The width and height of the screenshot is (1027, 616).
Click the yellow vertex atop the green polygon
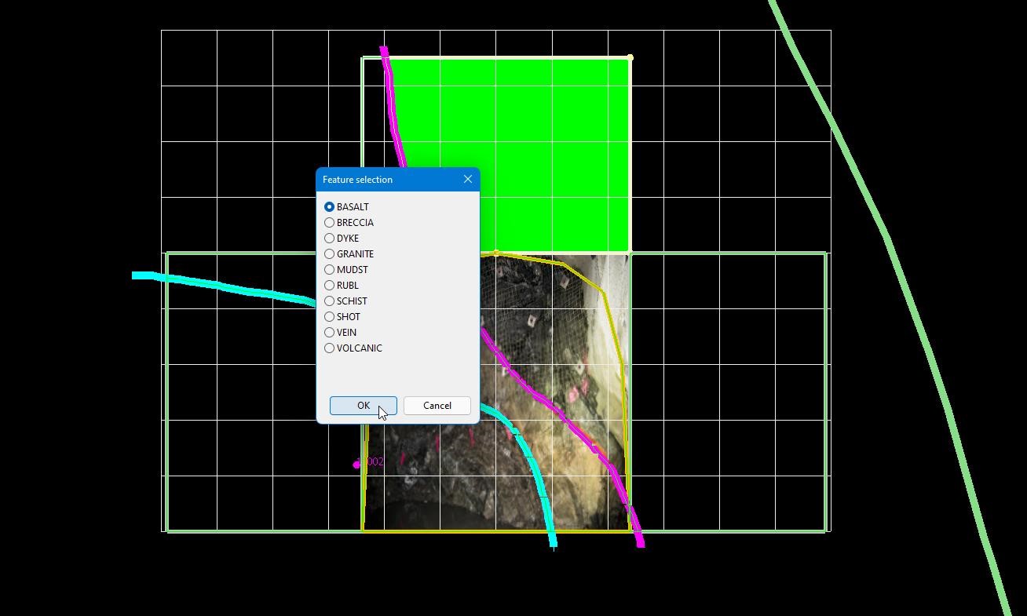click(x=630, y=57)
